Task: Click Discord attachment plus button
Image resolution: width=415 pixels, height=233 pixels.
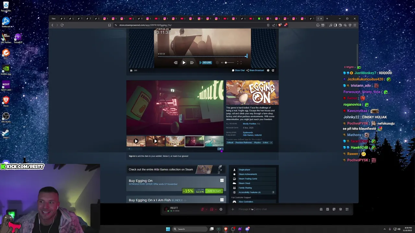Action: coord(232,209)
